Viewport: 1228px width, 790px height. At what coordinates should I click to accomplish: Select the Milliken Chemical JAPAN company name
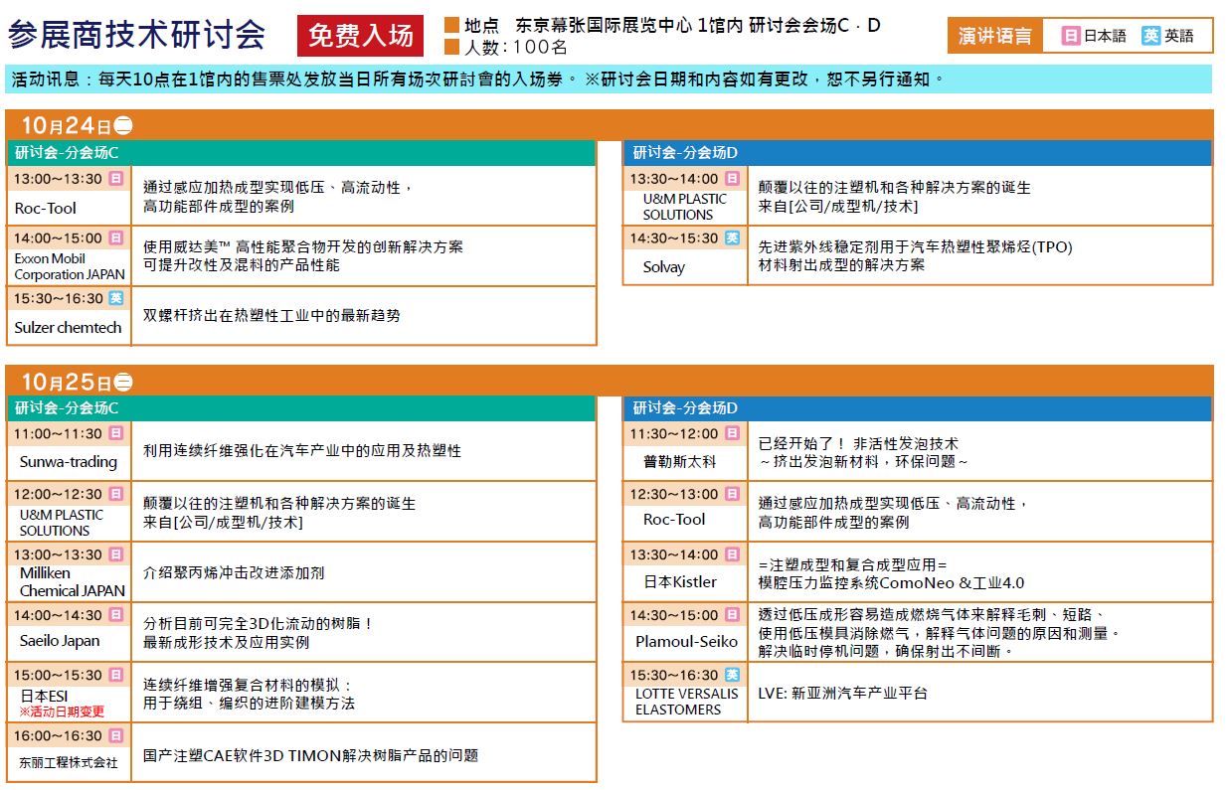[73, 581]
